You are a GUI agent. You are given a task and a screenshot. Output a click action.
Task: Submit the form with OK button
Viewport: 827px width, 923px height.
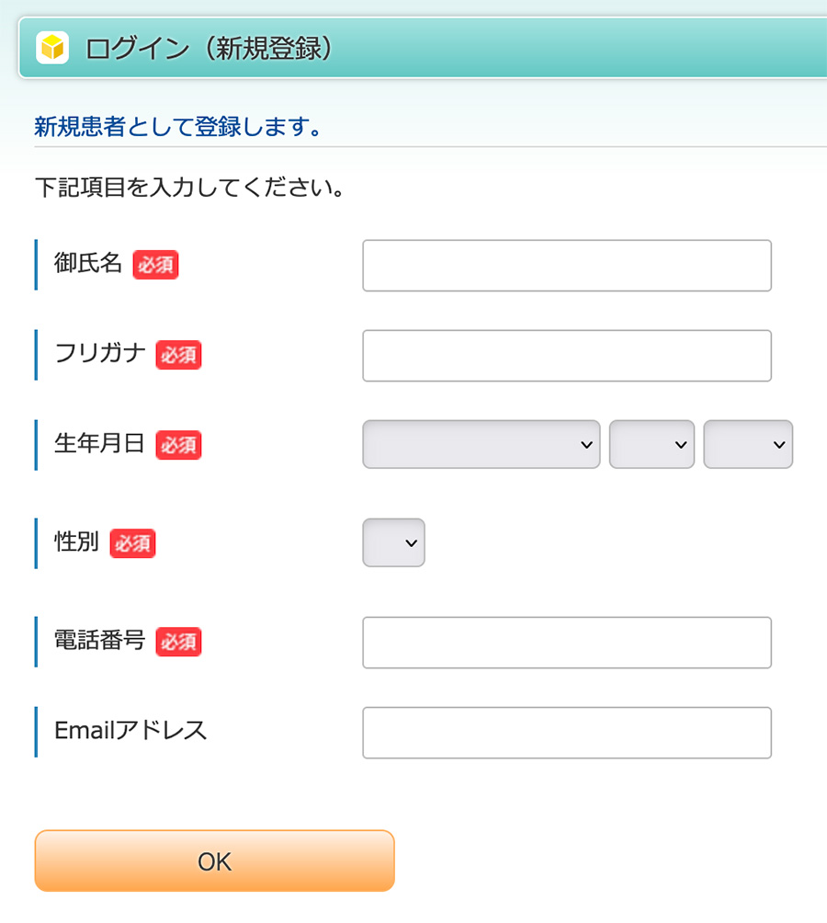pyautogui.click(x=215, y=860)
